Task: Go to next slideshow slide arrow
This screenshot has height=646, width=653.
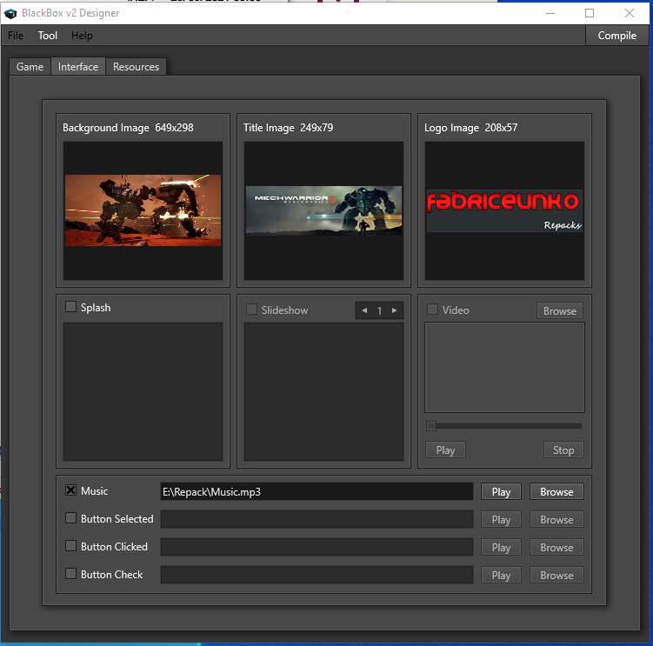Action: (x=395, y=310)
